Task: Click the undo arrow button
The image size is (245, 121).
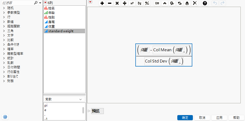Action: (x=215, y=3)
